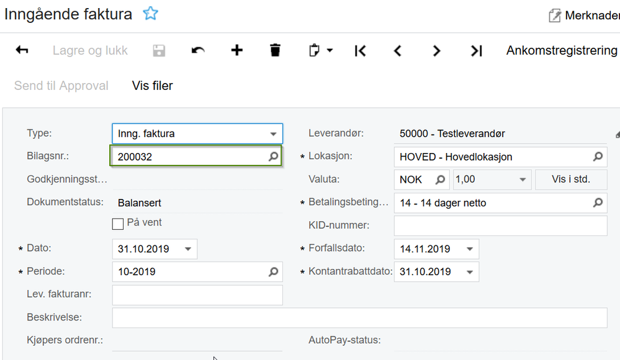Click Send til Approval
Viewport: 620px width, 360px height.
[x=61, y=86]
